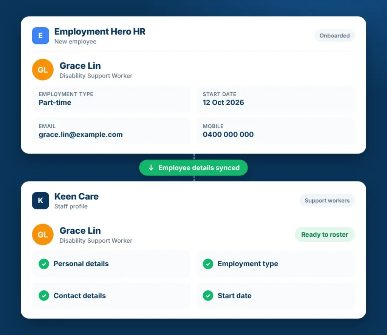The height and width of the screenshot is (335, 387).
Task: Click Disability Support Worker in the HR card
Action: 96,76
